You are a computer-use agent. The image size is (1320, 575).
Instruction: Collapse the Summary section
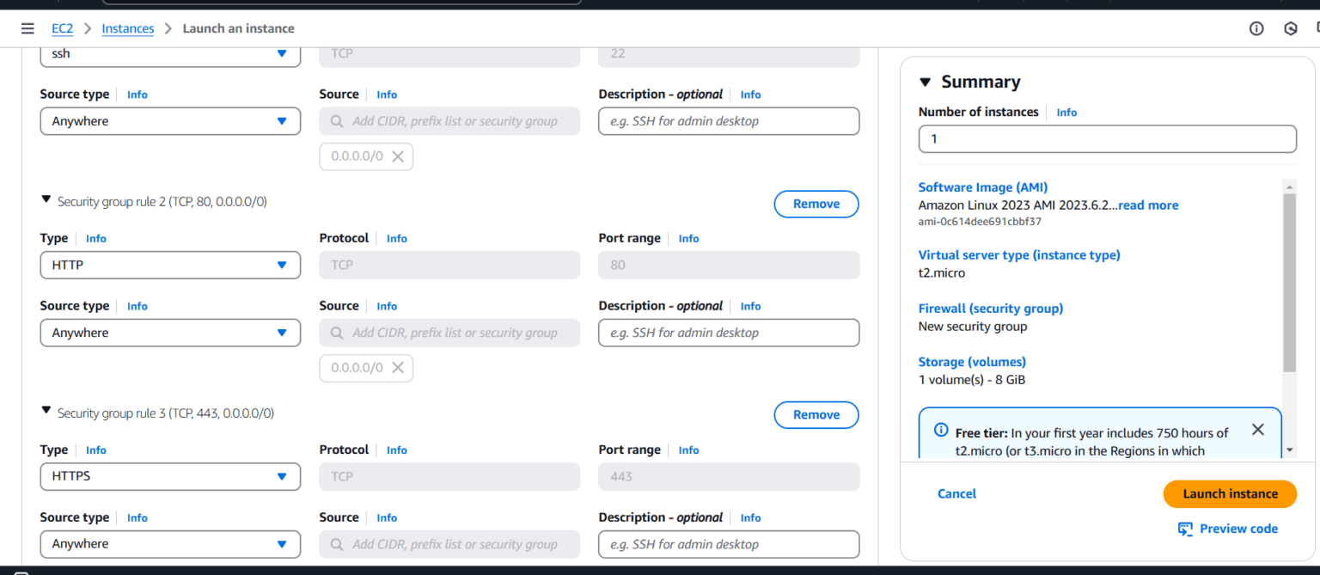(924, 81)
